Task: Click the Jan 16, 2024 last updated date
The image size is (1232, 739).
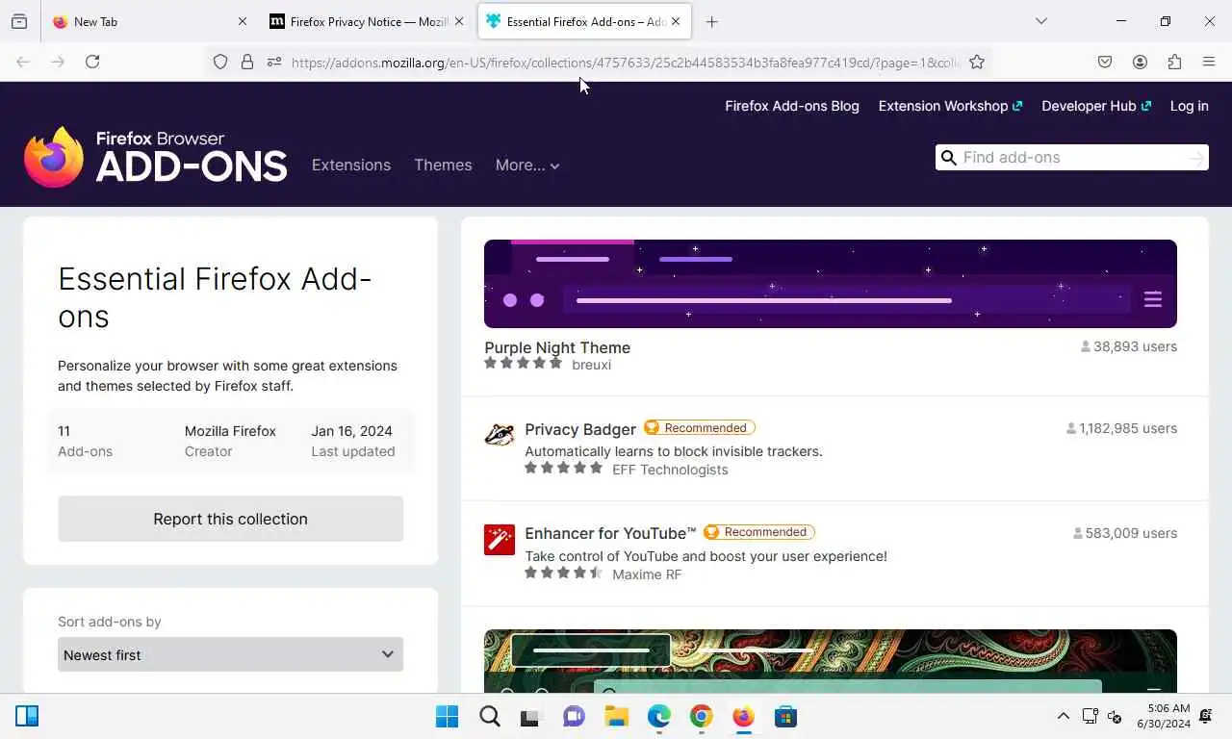Action: coord(351,431)
